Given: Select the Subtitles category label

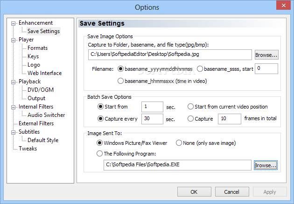Looking at the screenshot, I should (29, 132).
